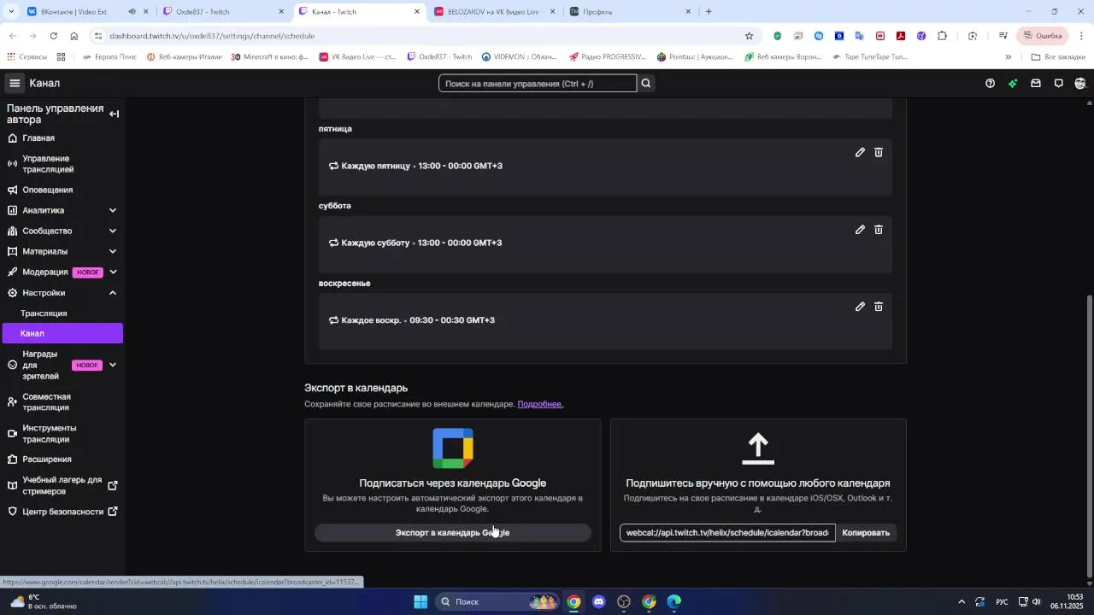Image resolution: width=1094 pixels, height=615 pixels.
Task: Click the Экспорт в календарь Google button
Action: tap(452, 533)
